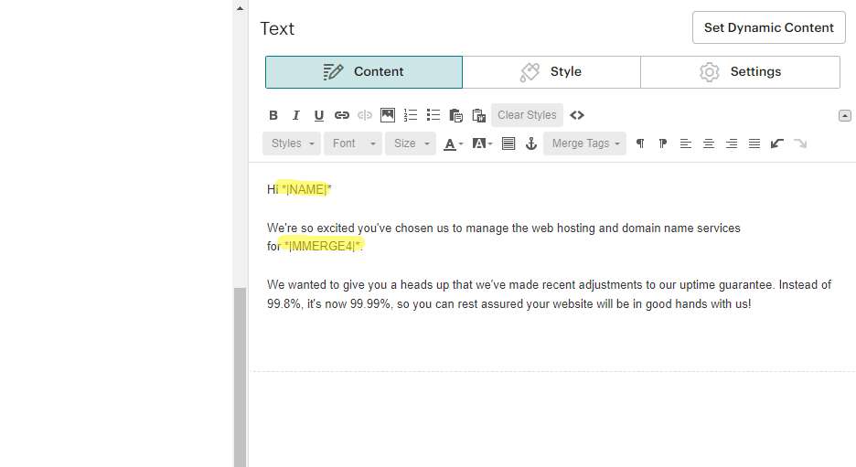Open the Size dropdown
Screen dimensions: 856x467
[x=411, y=143]
